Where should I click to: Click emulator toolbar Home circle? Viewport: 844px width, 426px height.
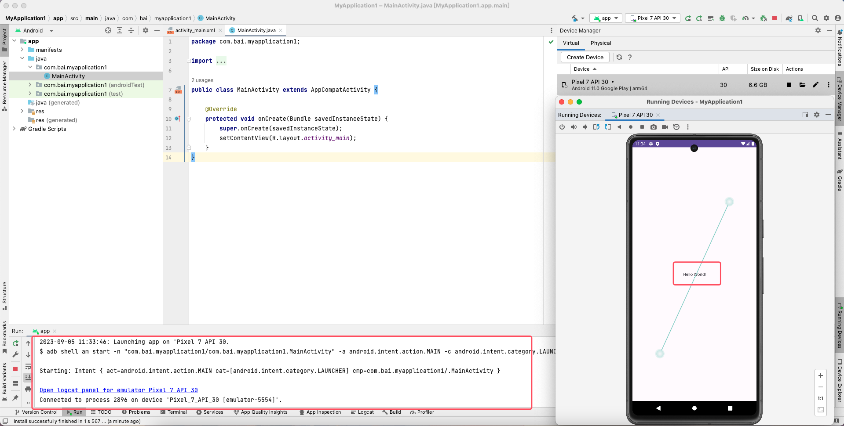(631, 127)
